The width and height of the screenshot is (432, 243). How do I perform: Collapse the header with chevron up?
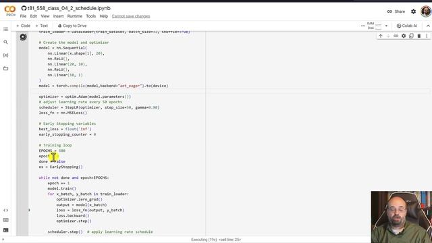pyautogui.click(x=428, y=26)
